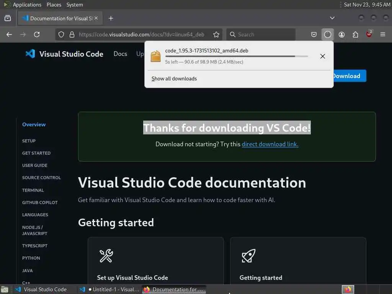Click the direct download link
The width and height of the screenshot is (392, 294).
270,144
